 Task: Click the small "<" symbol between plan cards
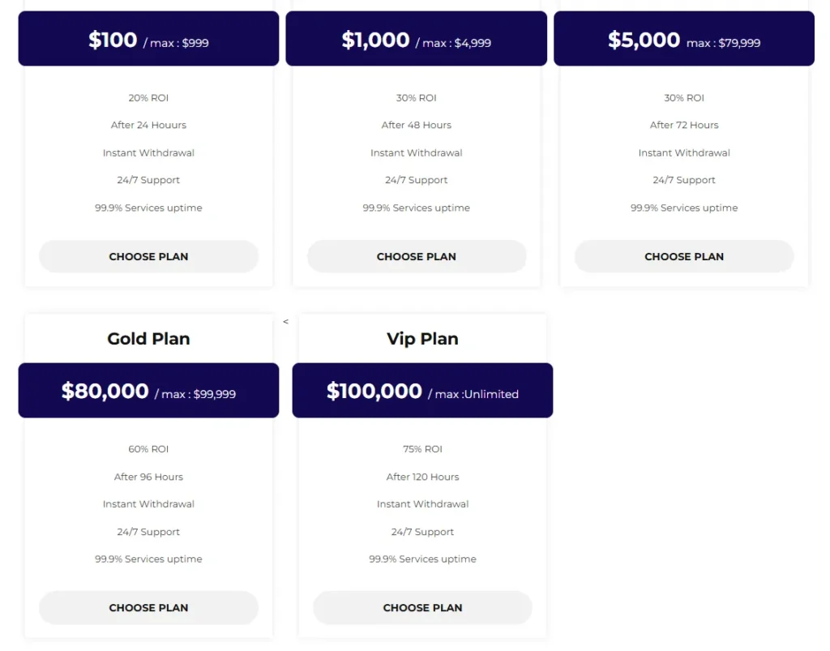pyautogui.click(x=285, y=322)
